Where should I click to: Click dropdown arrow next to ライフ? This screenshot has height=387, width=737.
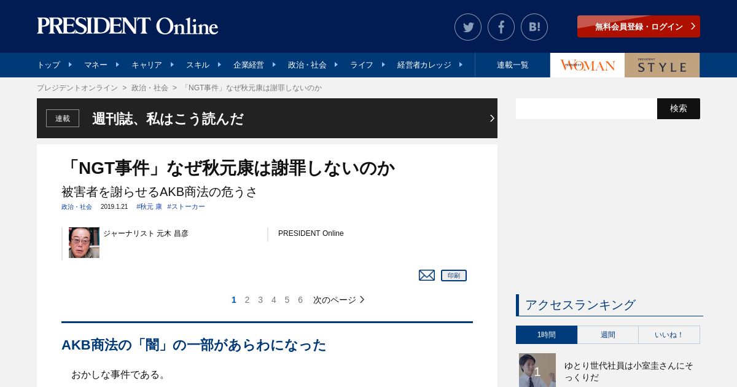click(383, 64)
